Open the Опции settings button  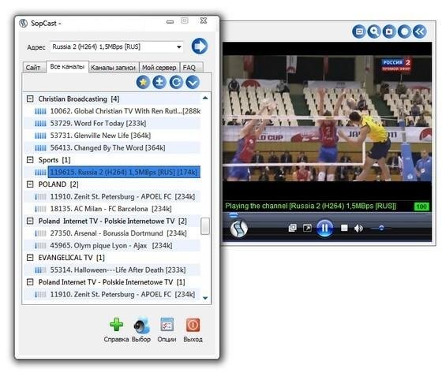click(167, 325)
